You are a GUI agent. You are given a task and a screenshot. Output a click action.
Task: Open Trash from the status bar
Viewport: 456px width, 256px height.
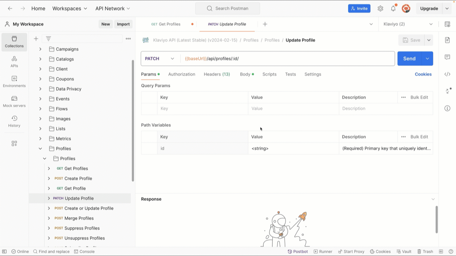[x=425, y=252]
